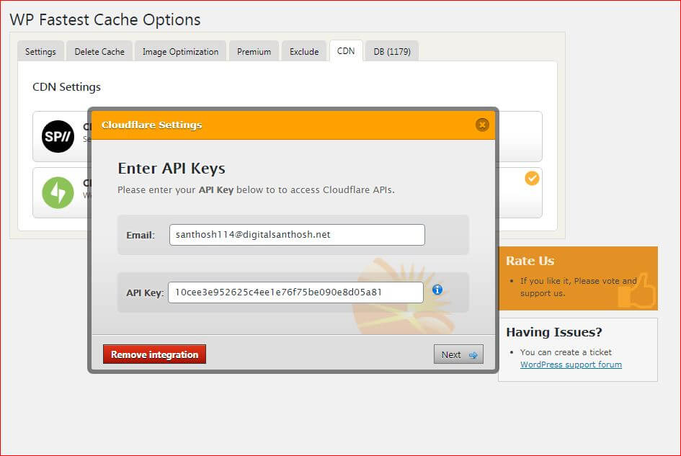Open the Settings tab
Screen dimensions: 681x456
(x=41, y=52)
